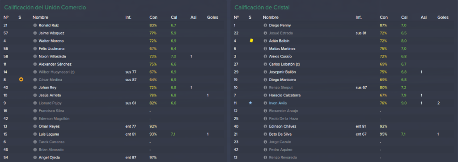Click the star icon next to Iren Avila
Screen dimensions: 458x162
tap(250, 103)
